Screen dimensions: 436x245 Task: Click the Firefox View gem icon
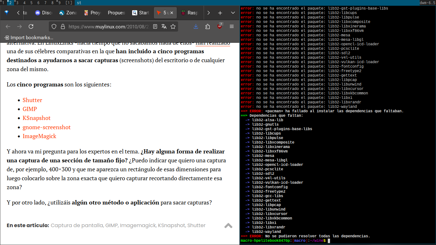[x=7, y=13]
